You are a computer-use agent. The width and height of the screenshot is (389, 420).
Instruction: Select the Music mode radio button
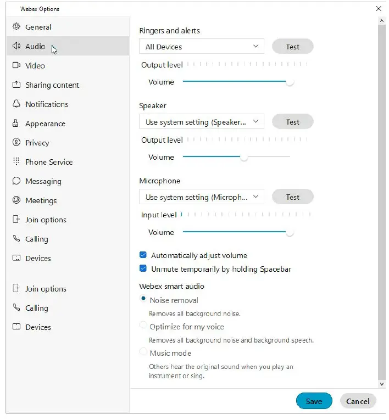click(143, 351)
